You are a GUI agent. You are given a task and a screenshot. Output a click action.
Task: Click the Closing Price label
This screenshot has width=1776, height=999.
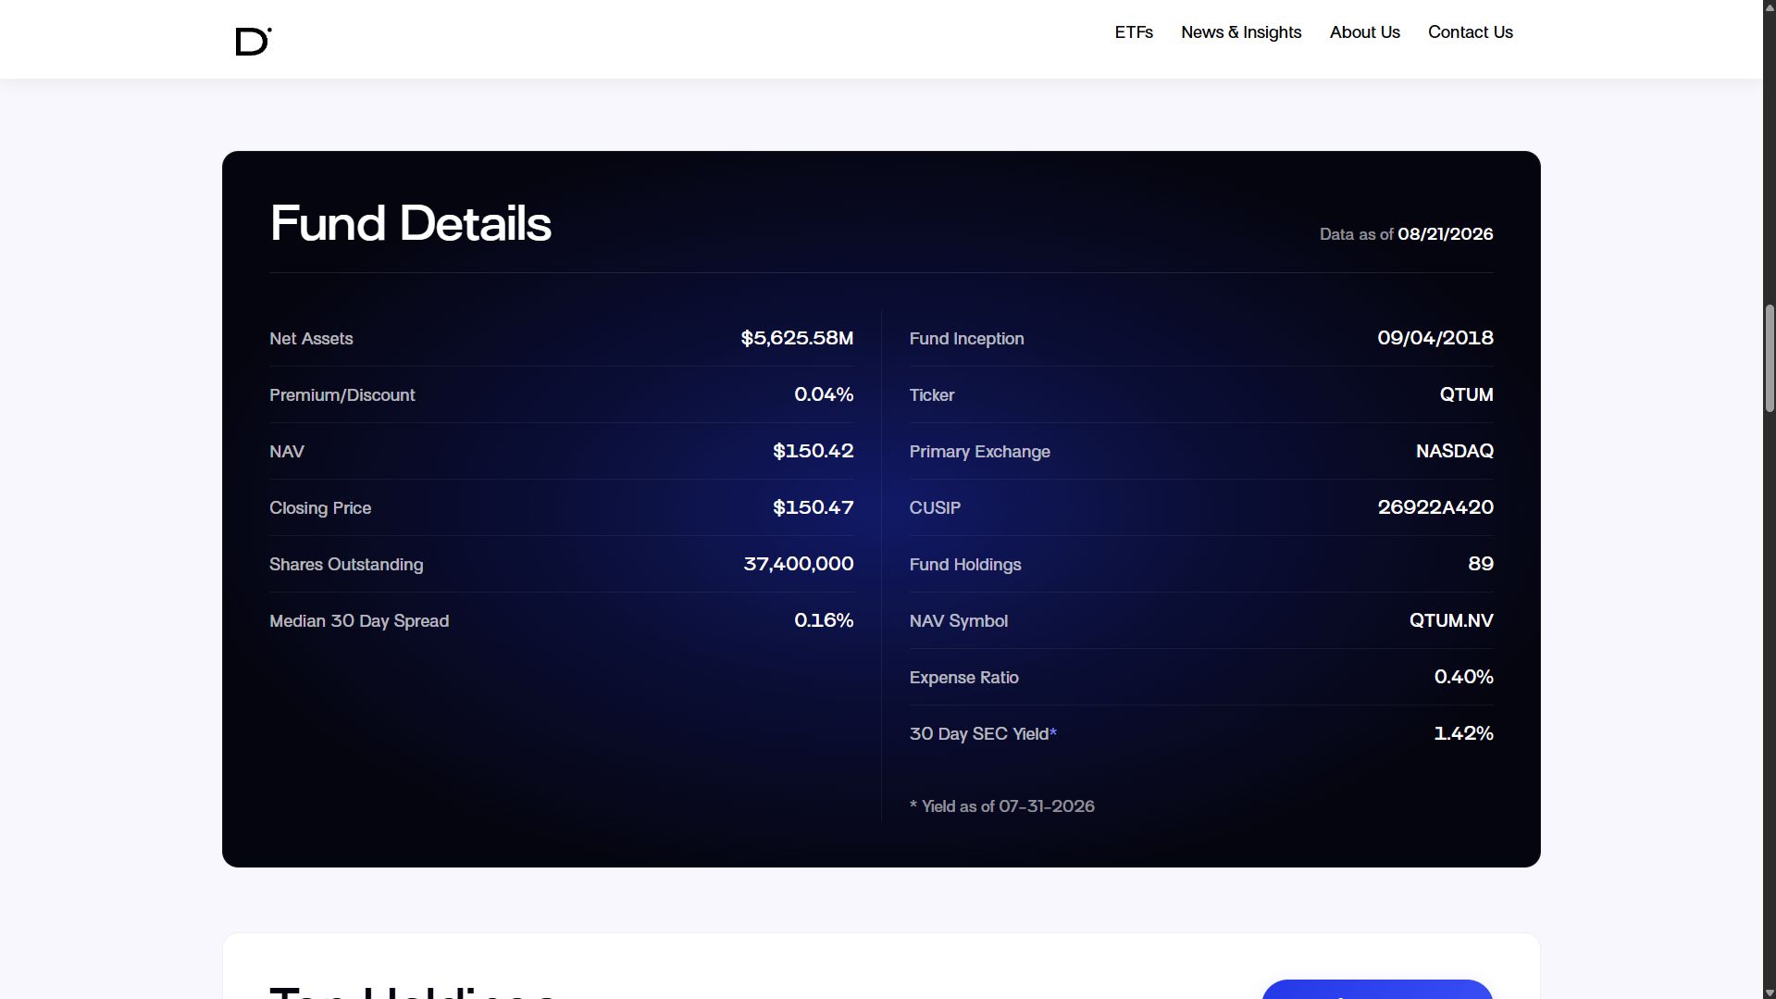coord(320,508)
